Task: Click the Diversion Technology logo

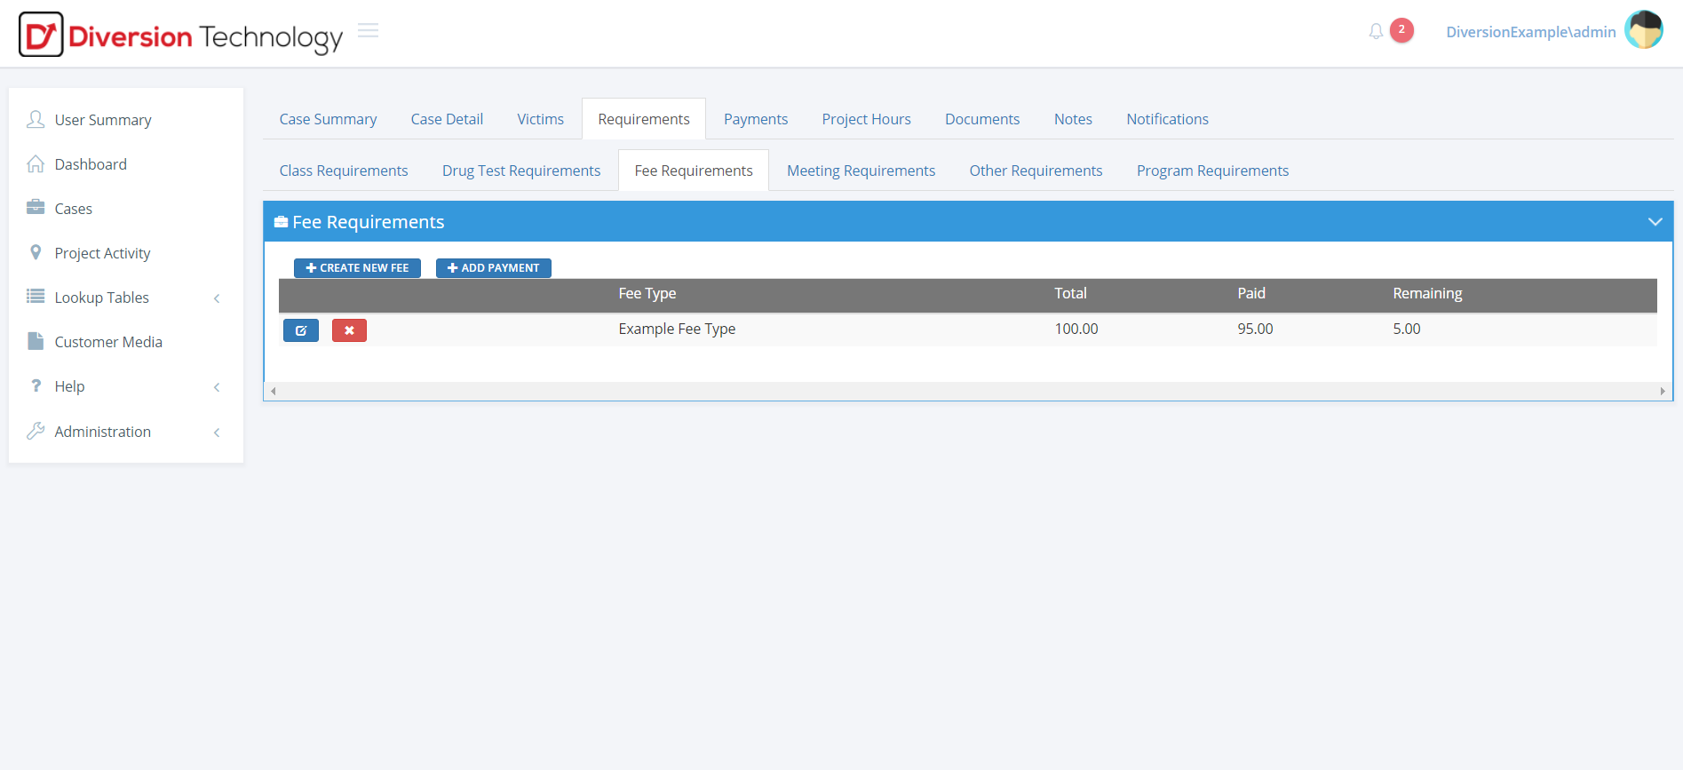Action: pos(180,35)
